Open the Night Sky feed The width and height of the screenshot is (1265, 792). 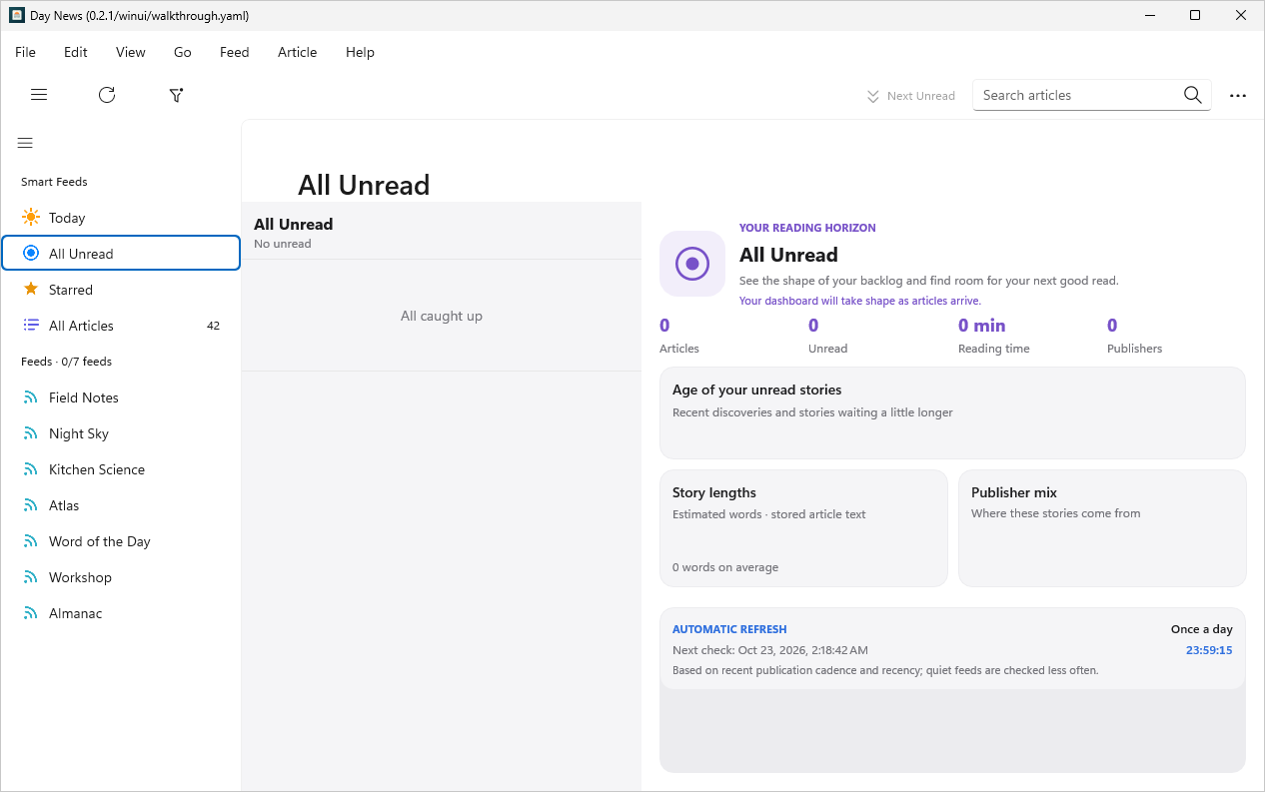pyautogui.click(x=121, y=433)
